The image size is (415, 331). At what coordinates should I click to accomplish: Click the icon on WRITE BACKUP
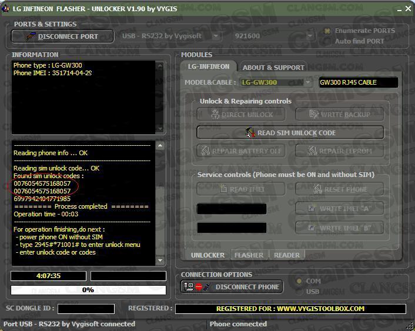(x=314, y=114)
